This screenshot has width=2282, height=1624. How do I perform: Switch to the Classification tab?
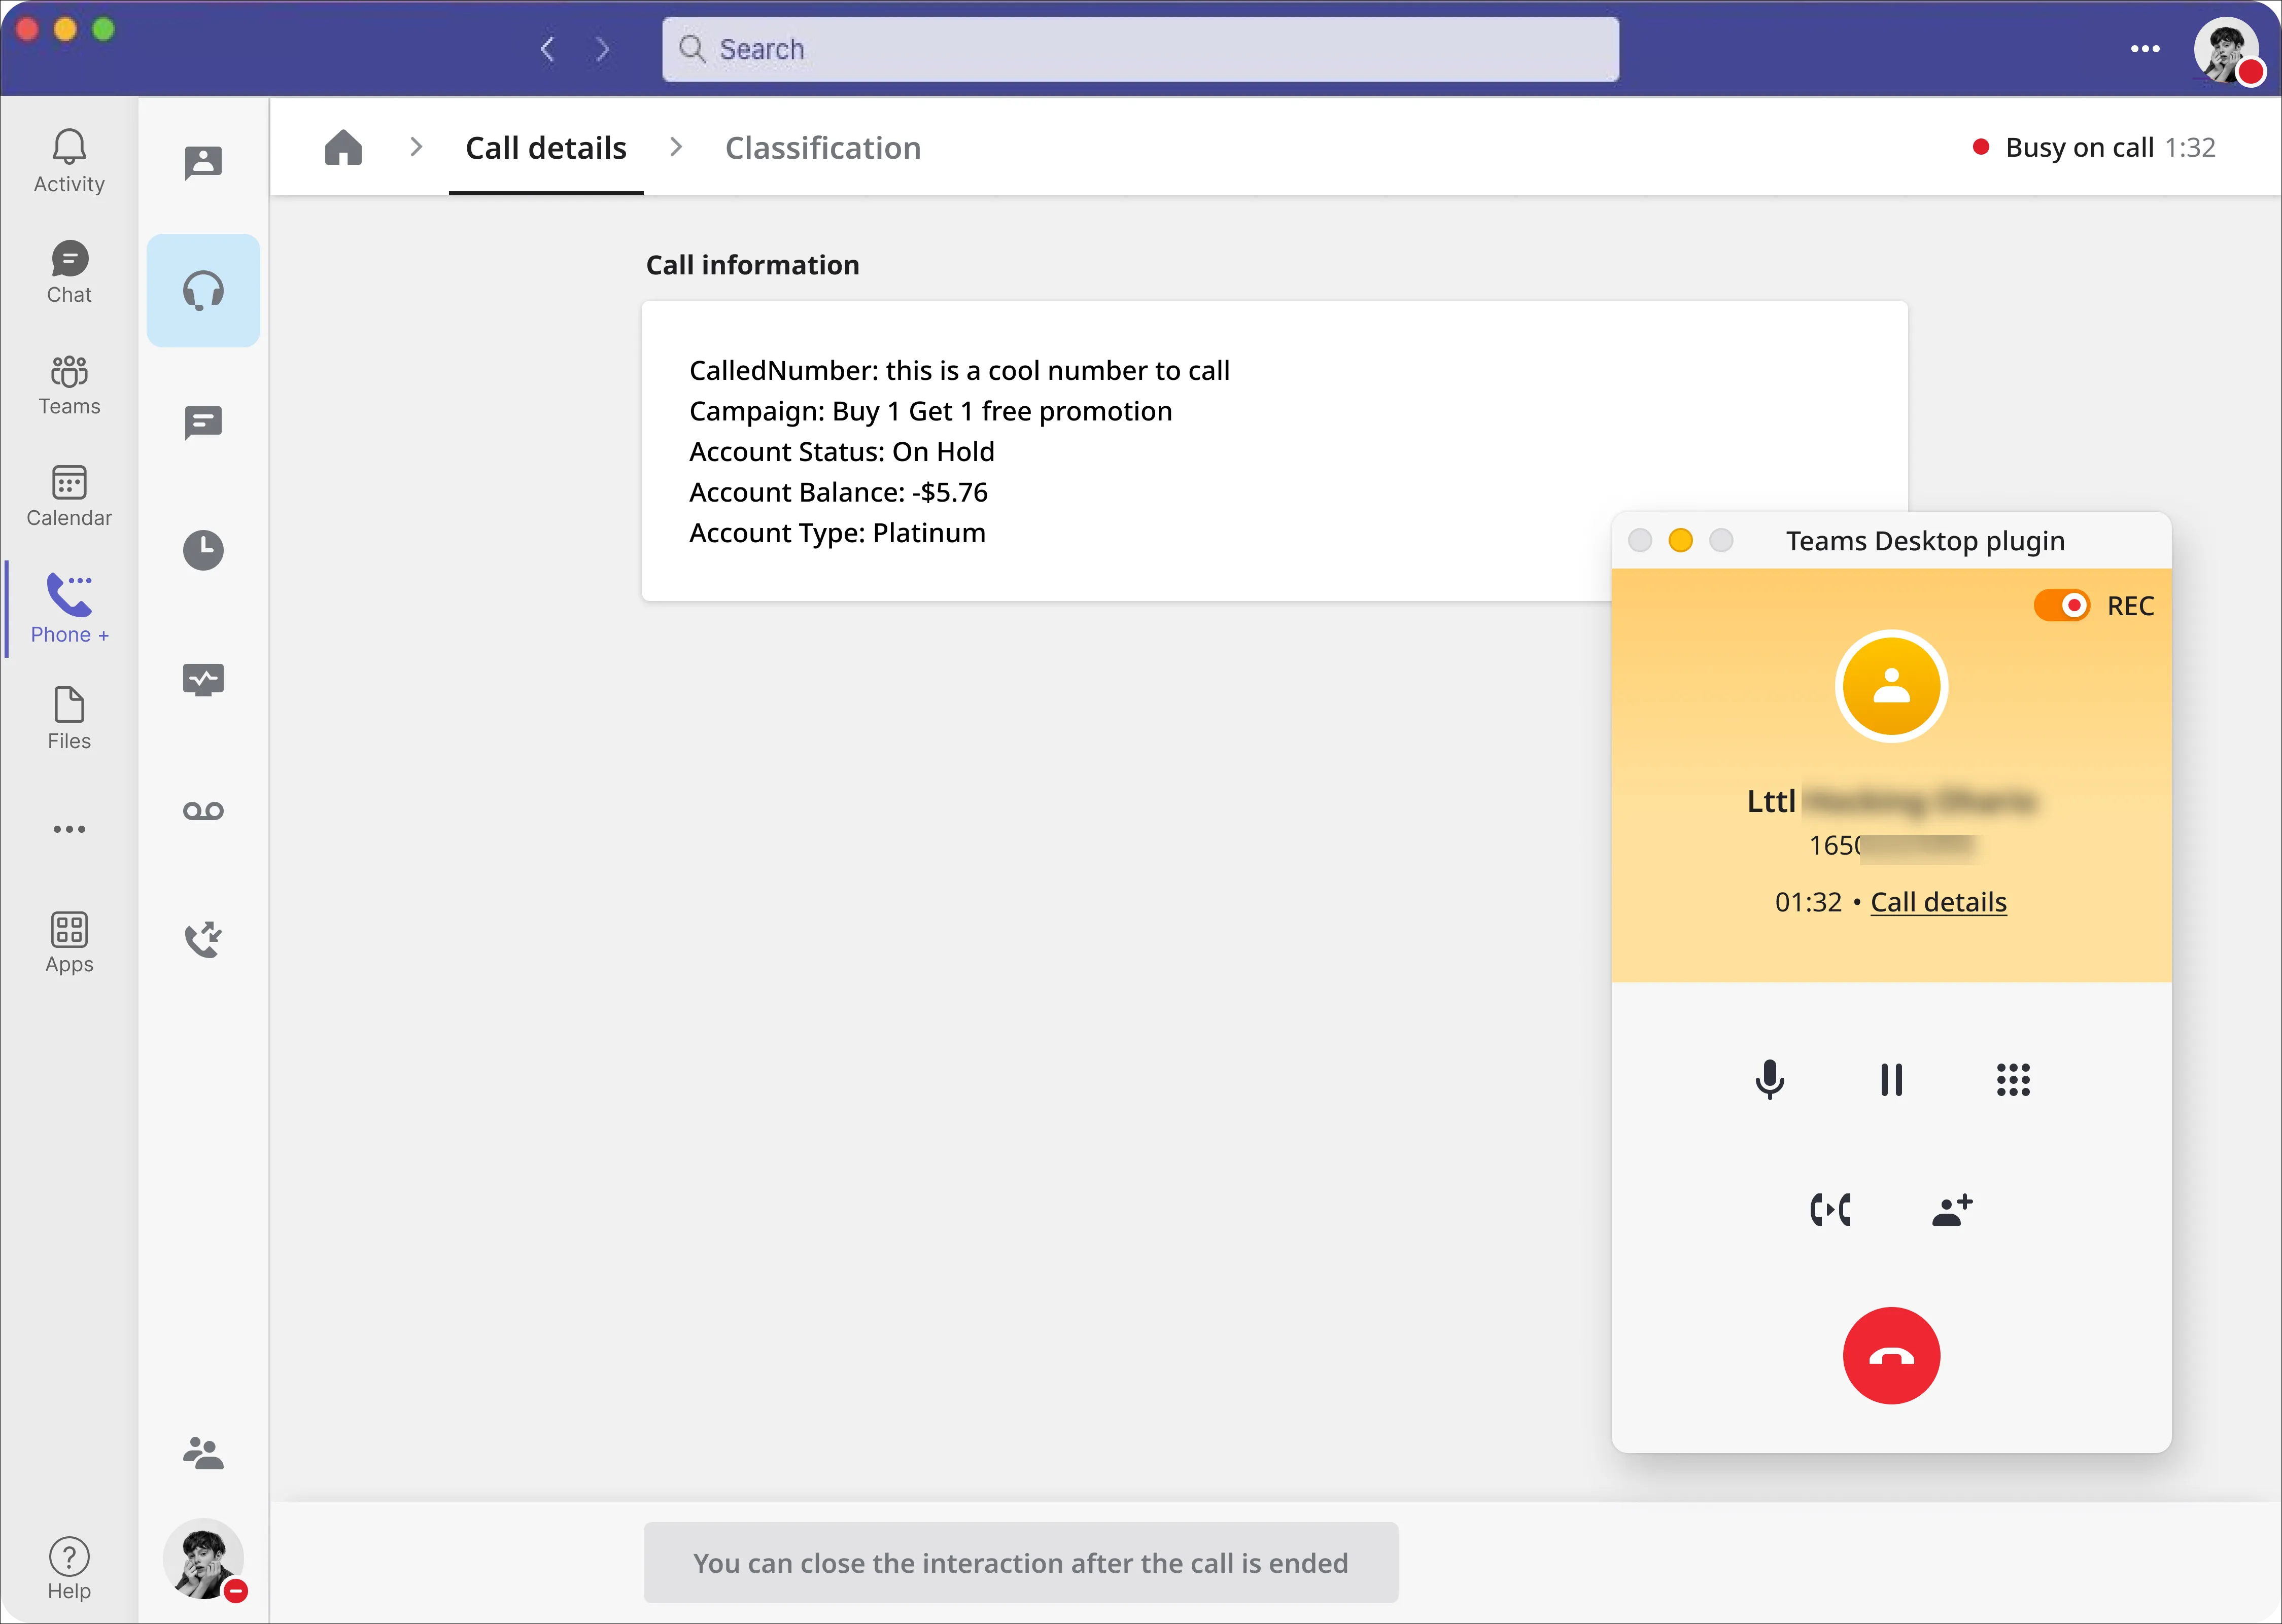(823, 148)
